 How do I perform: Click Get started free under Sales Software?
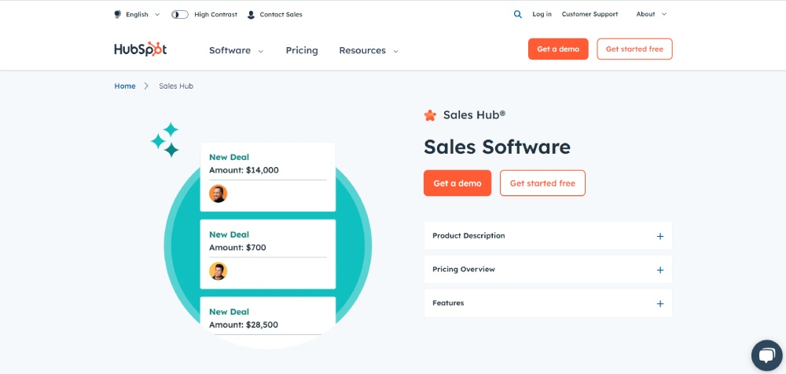pos(542,183)
